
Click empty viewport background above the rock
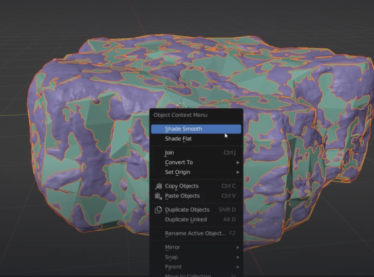(195, 17)
